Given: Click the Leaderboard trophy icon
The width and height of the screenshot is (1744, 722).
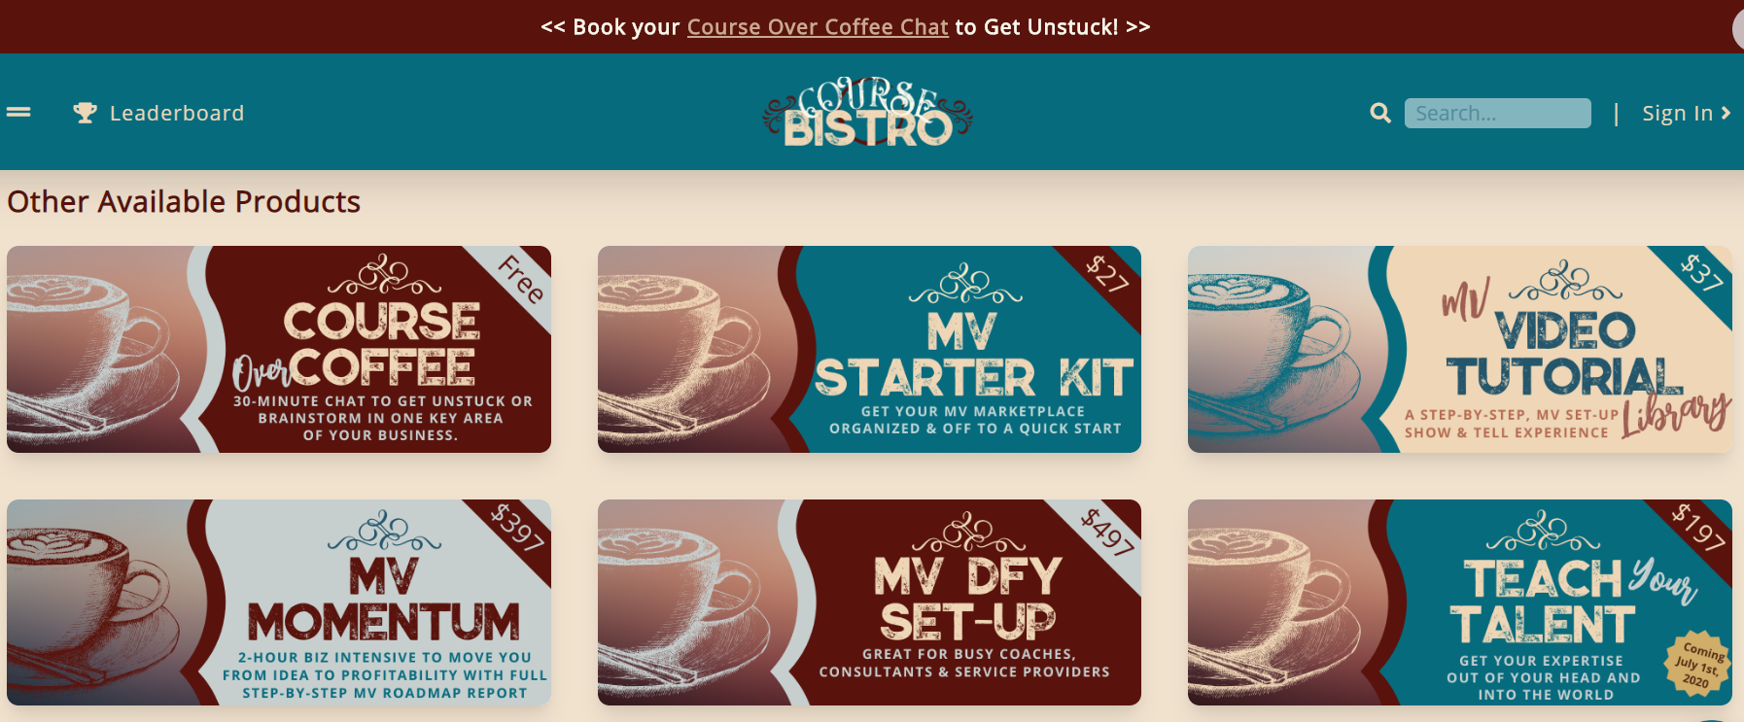Looking at the screenshot, I should pyautogui.click(x=85, y=113).
